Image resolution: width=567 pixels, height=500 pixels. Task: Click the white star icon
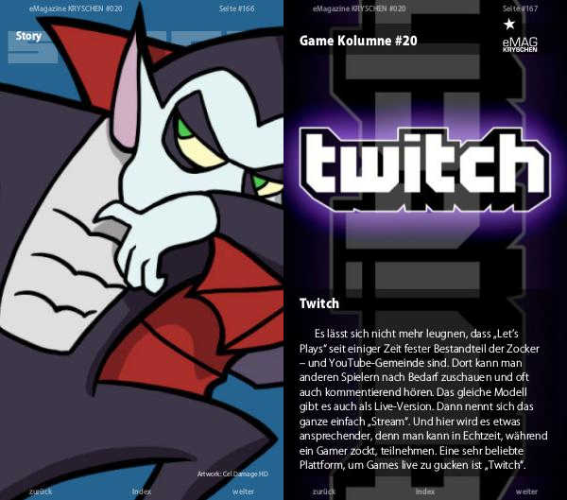coord(509,25)
